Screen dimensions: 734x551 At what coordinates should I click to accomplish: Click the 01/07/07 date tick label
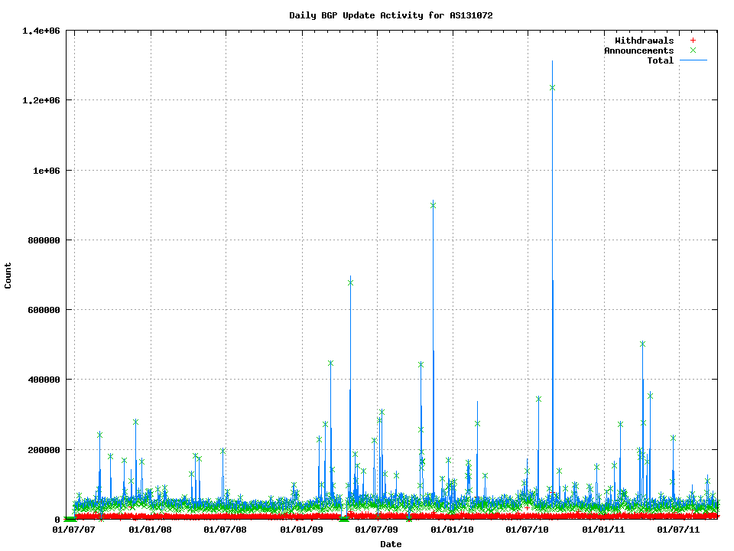click(74, 529)
